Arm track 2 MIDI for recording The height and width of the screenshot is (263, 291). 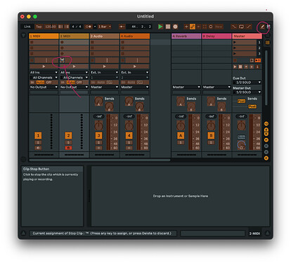[x=68, y=148]
